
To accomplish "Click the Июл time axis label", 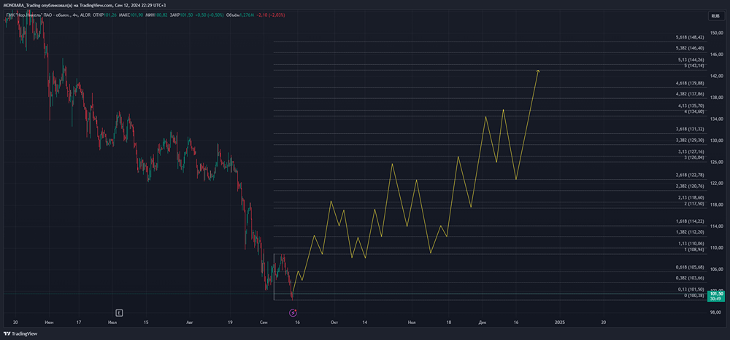I will tap(112, 321).
